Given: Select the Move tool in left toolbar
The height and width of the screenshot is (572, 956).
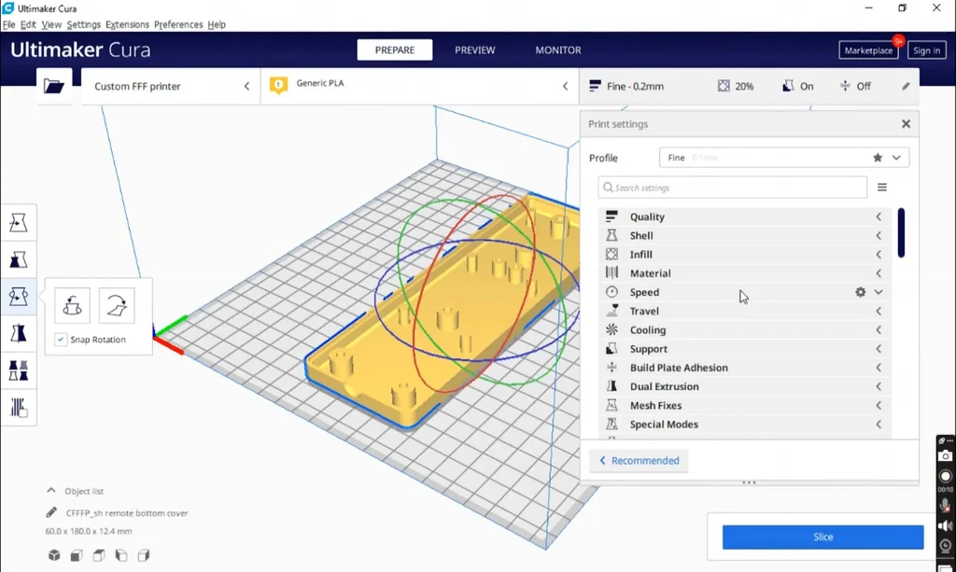Looking at the screenshot, I should pyautogui.click(x=19, y=223).
